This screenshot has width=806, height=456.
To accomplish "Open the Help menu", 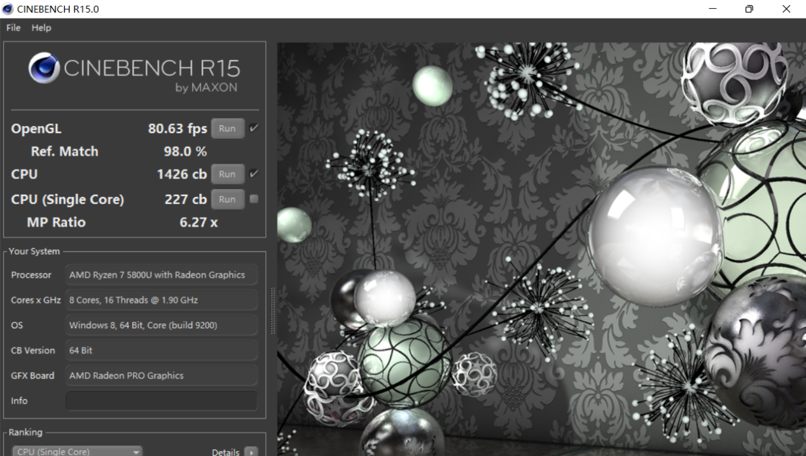I will (x=41, y=28).
